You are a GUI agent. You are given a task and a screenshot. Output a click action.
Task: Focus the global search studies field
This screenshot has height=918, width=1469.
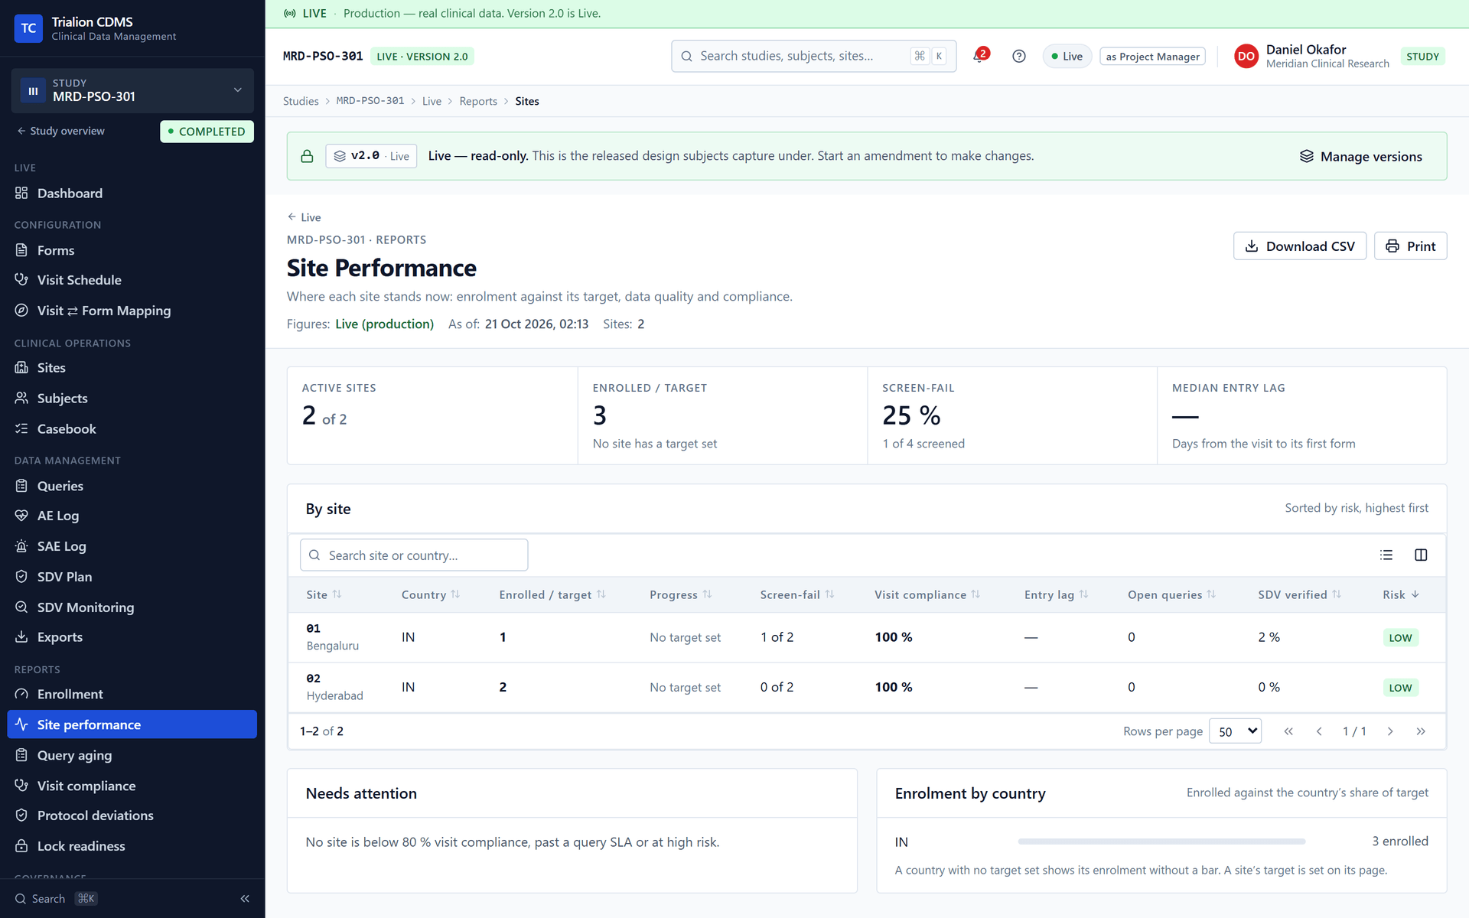[813, 56]
